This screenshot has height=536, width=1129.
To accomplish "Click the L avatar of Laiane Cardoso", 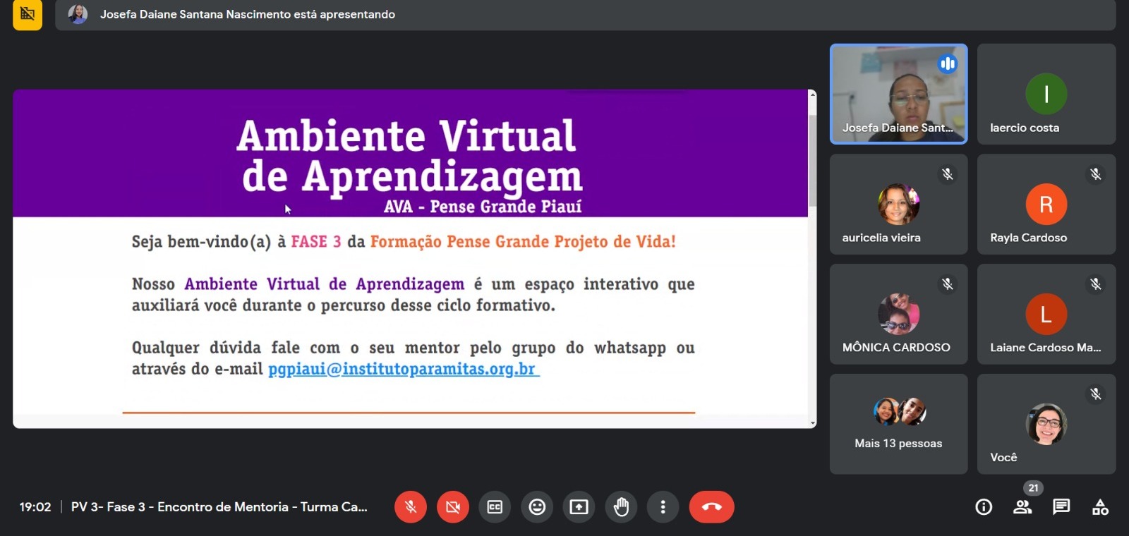I will 1046,314.
